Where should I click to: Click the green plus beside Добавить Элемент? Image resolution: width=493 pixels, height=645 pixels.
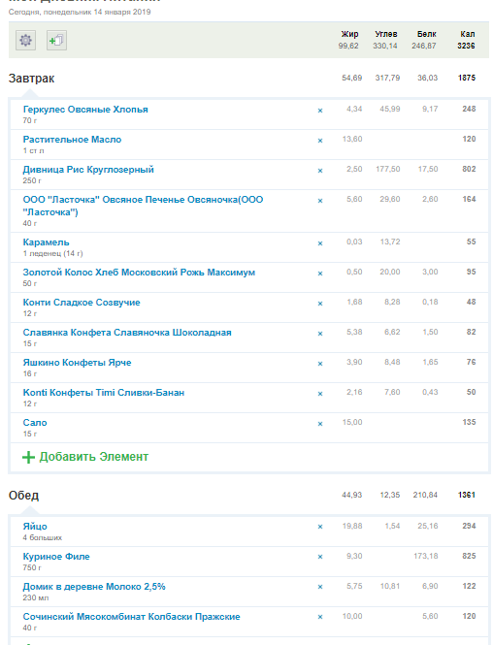point(28,457)
